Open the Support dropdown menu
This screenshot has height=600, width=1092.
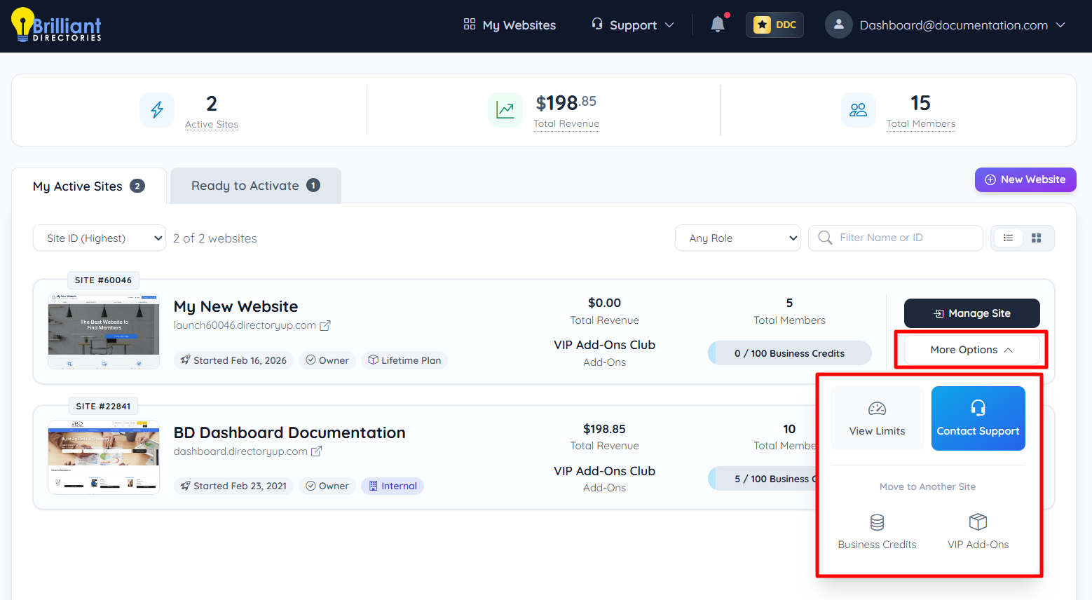(633, 25)
